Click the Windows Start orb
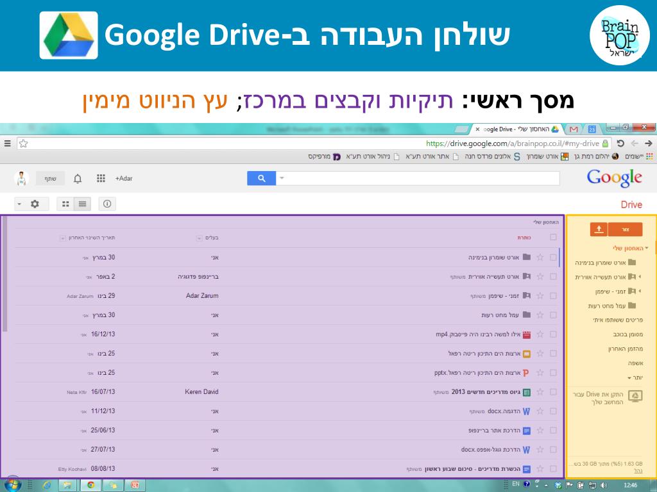This screenshot has height=492, width=657. point(13,486)
